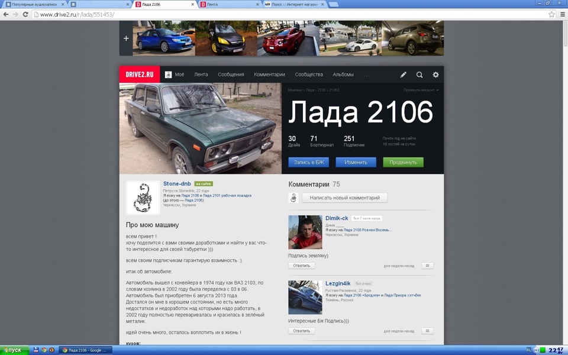Bookmark this page with the star icon
The width and height of the screenshot is (568, 355).
tap(551, 14)
